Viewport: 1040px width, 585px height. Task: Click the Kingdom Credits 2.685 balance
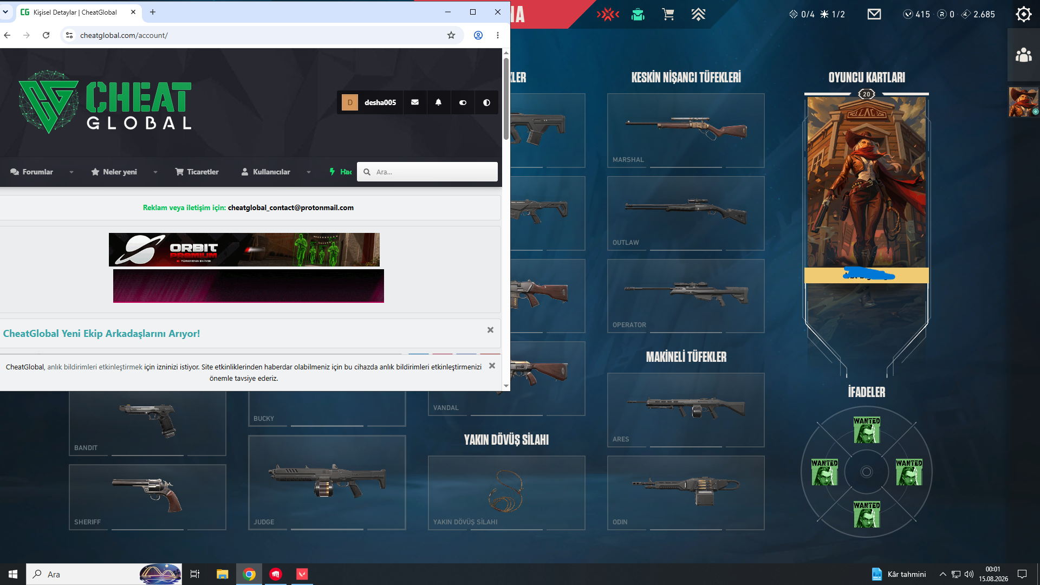tap(978, 15)
